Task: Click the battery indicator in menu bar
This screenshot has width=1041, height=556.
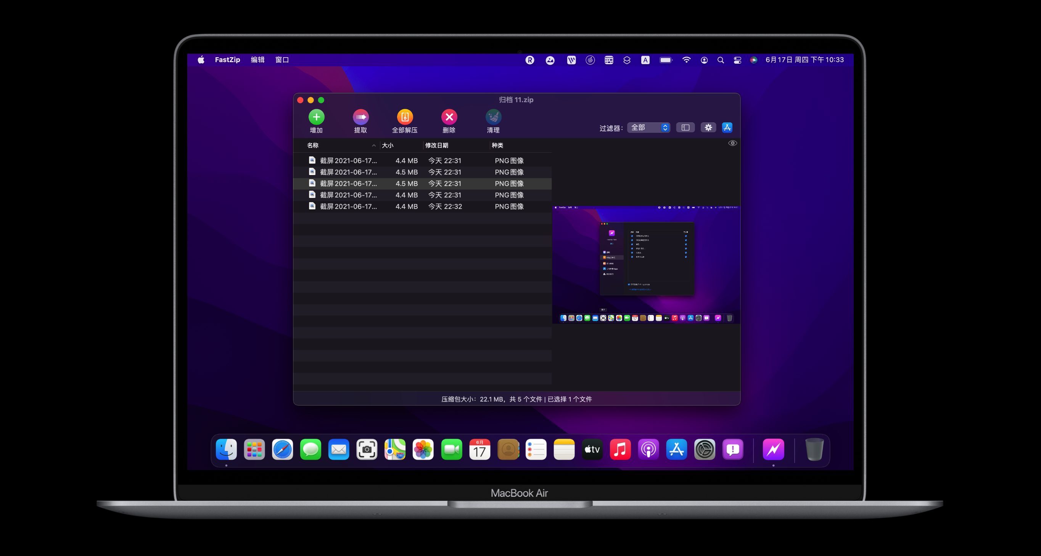Action: [666, 60]
